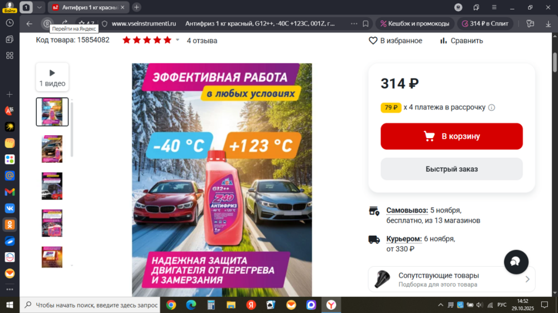The image size is (558, 313).
Task: Click the page vertical scrollbar thumb
Action: pos(555,62)
